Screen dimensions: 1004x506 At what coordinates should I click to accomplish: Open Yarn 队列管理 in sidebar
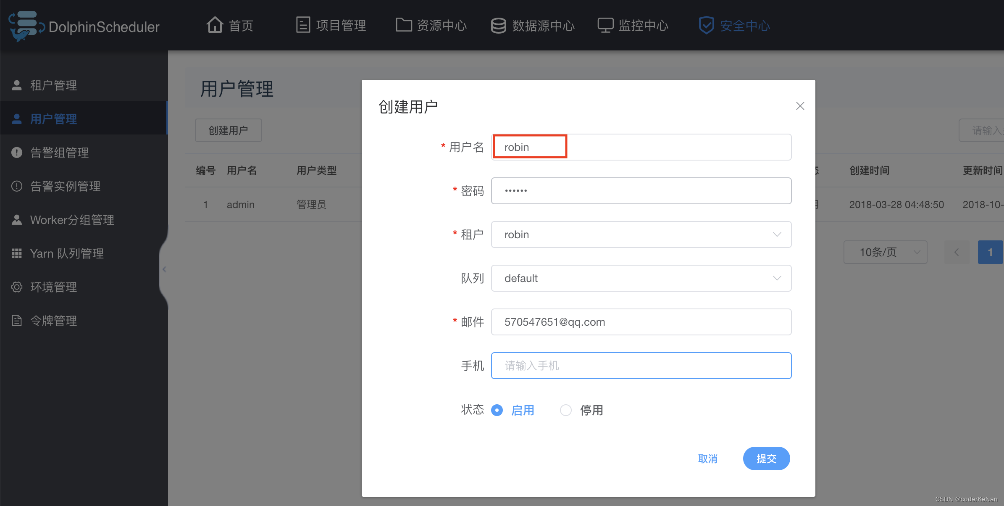[x=84, y=253]
